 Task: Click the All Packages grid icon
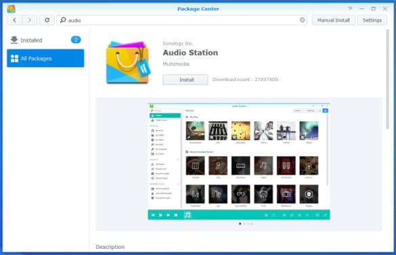[14, 58]
